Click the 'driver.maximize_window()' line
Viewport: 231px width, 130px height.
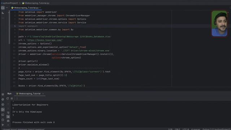pyautogui.click(x=34, y=65)
